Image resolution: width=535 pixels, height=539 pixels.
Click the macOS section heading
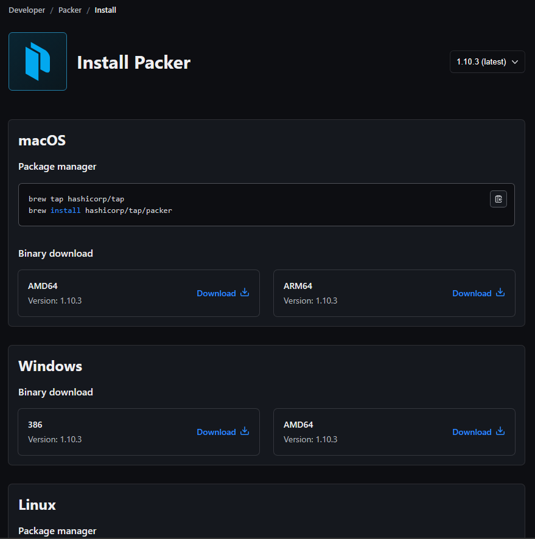tap(42, 141)
